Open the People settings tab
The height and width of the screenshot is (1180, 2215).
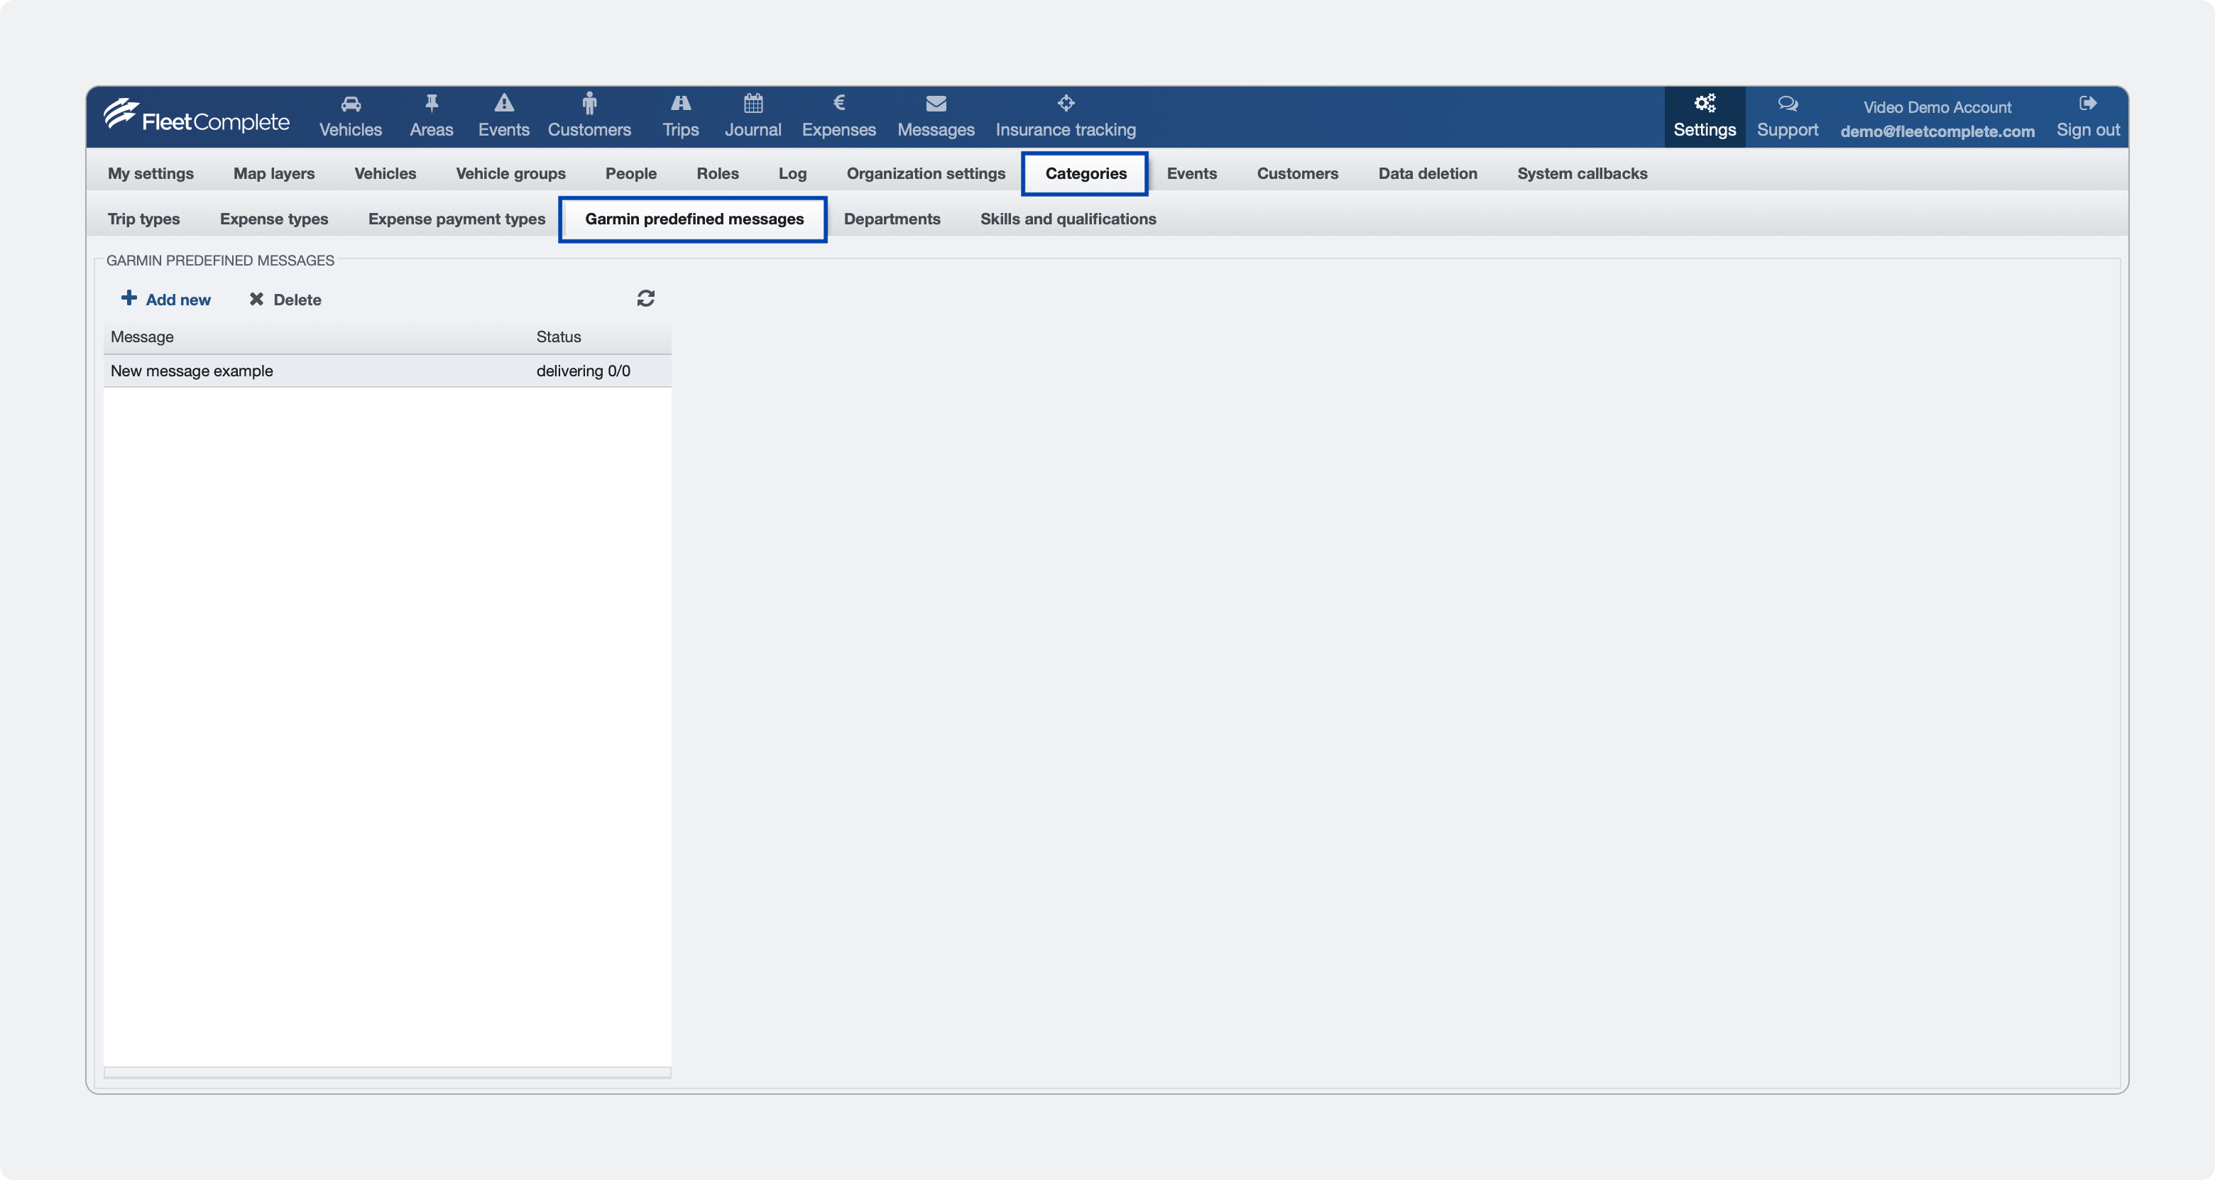point(631,173)
